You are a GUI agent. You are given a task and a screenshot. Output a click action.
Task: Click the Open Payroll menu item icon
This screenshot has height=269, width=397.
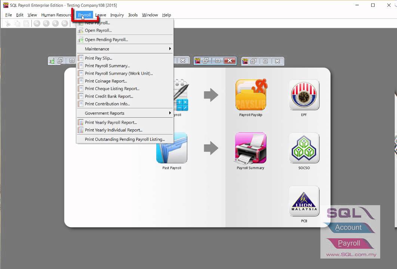(80, 30)
